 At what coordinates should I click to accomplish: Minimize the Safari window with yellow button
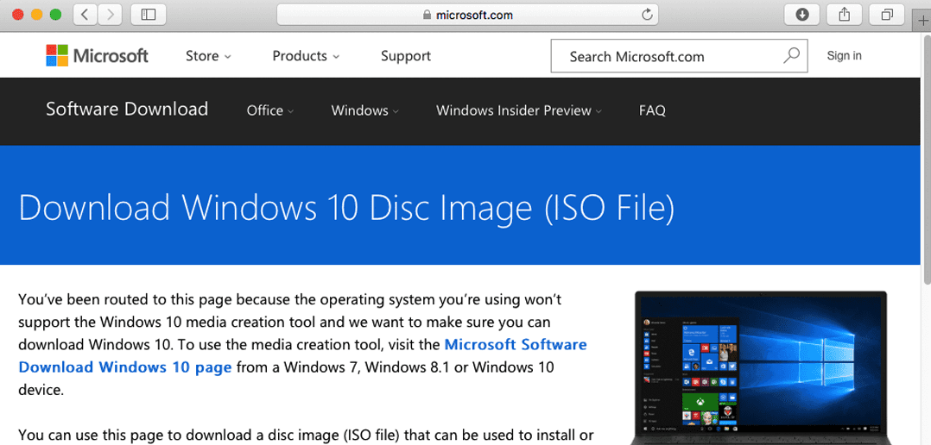coord(37,15)
